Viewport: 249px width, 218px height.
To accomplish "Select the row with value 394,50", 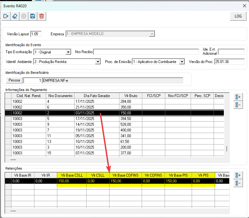I will tap(114, 118).
